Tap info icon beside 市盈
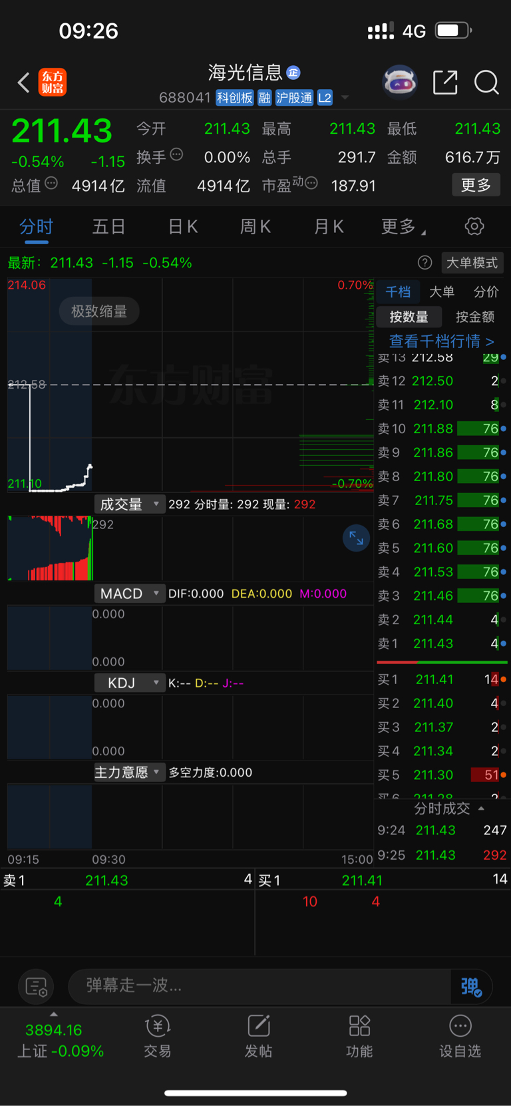Image resolution: width=511 pixels, height=1106 pixels. [311, 183]
